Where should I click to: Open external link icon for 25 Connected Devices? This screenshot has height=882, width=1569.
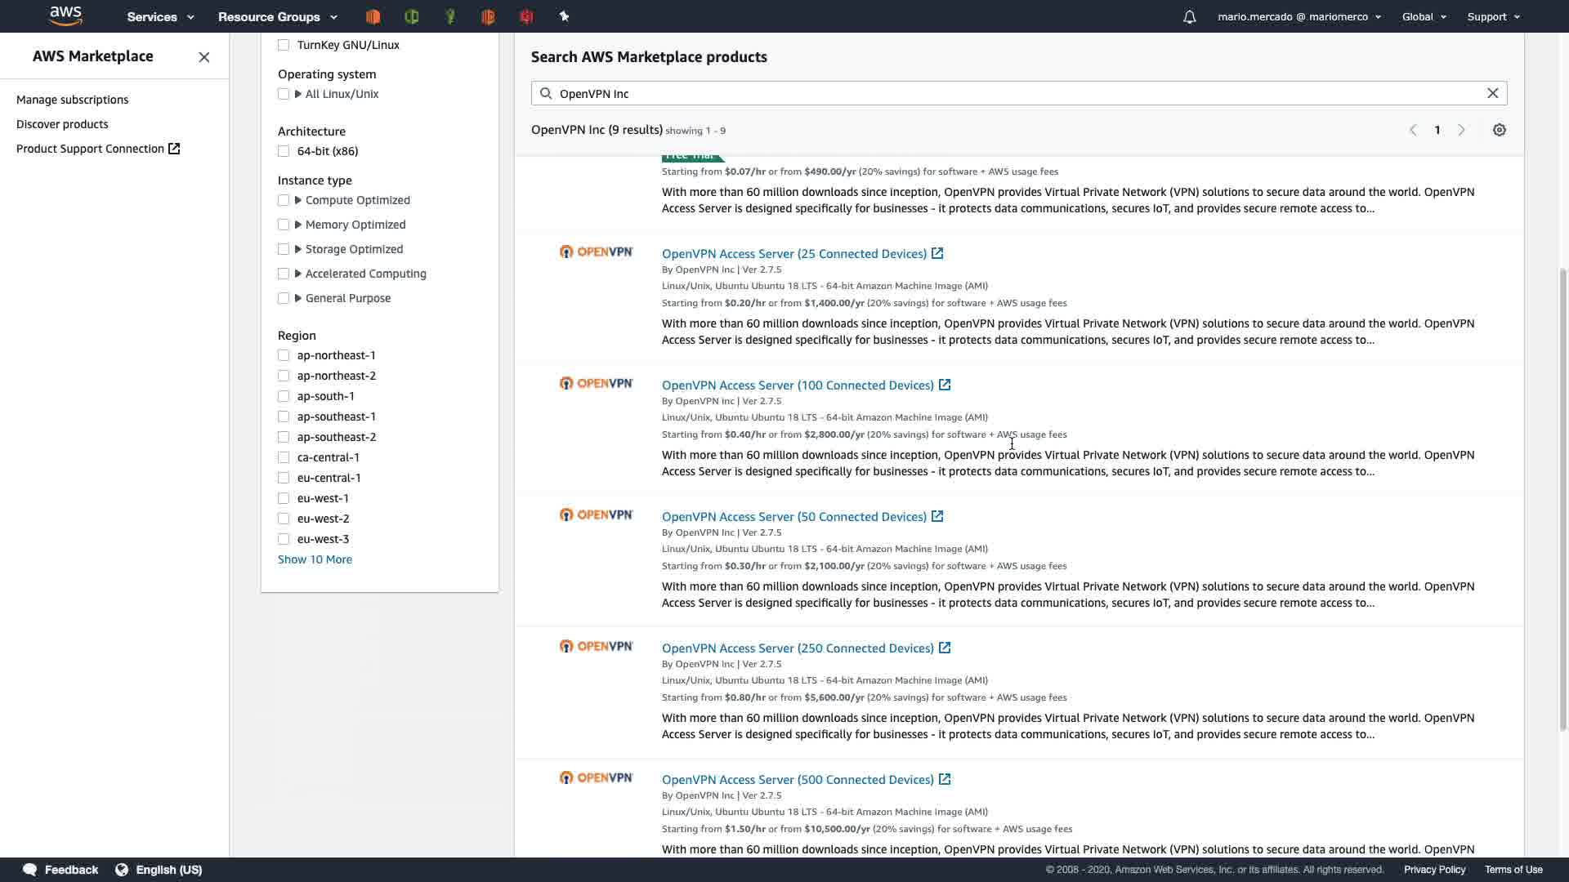coord(937,253)
